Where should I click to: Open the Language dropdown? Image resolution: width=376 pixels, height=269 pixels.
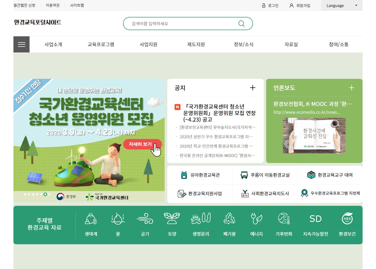click(x=342, y=5)
